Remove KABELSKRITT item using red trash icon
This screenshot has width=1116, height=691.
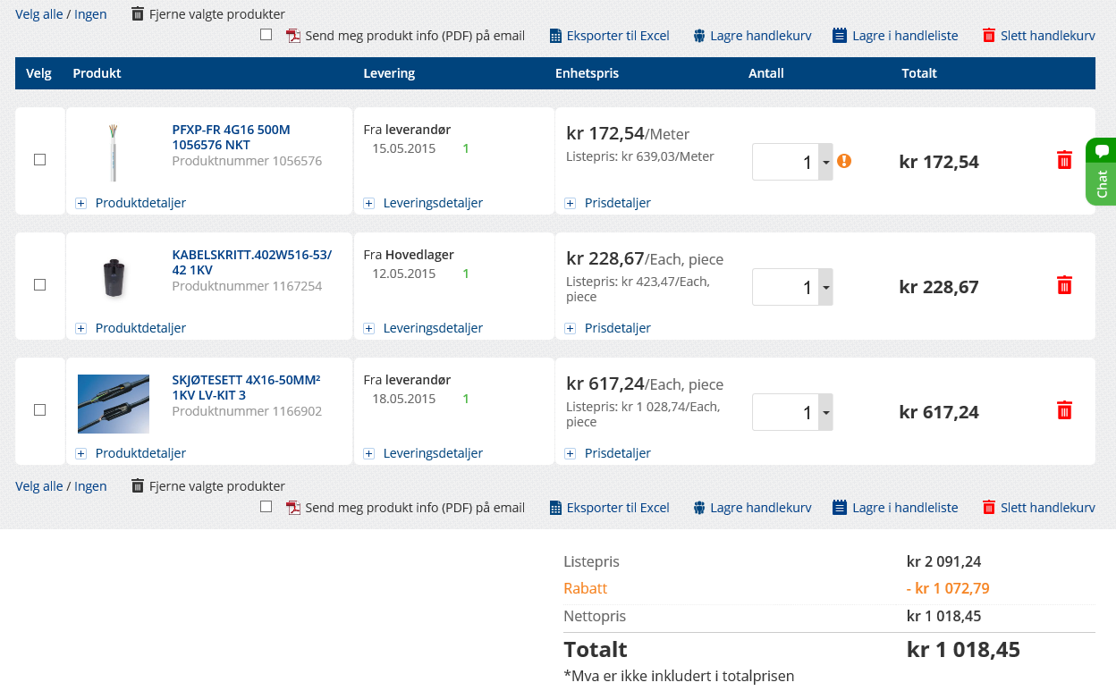1064,286
